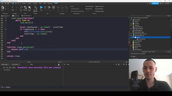
Task: Click the undo arrow in quick bar
Action: click(18, 3)
